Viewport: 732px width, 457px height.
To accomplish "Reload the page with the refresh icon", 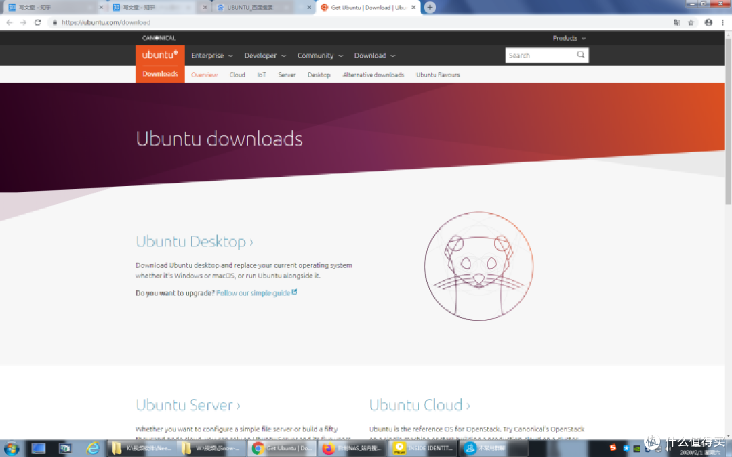I will click(x=38, y=22).
